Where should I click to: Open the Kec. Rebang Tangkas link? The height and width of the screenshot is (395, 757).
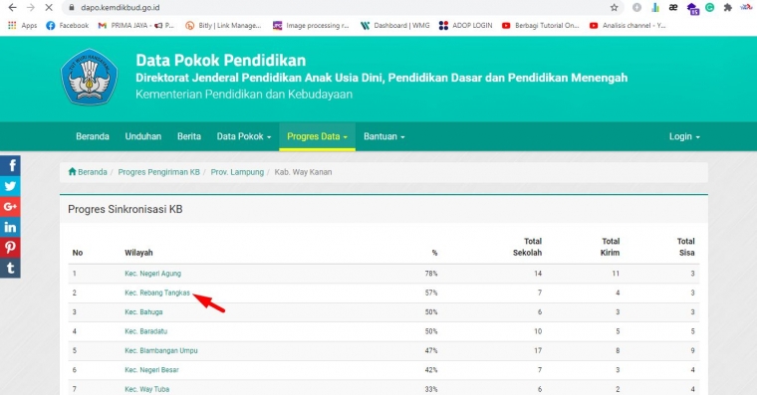coord(157,293)
